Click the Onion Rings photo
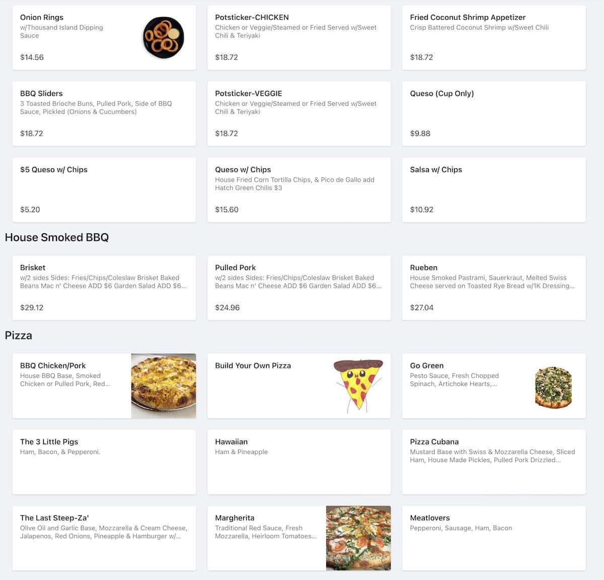604x580 pixels. click(163, 37)
